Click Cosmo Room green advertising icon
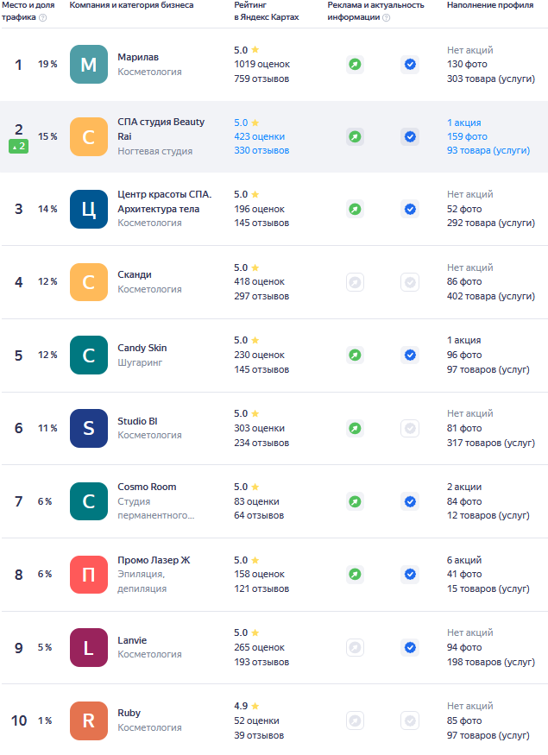Screen dimensions: 548x755 coord(355,501)
